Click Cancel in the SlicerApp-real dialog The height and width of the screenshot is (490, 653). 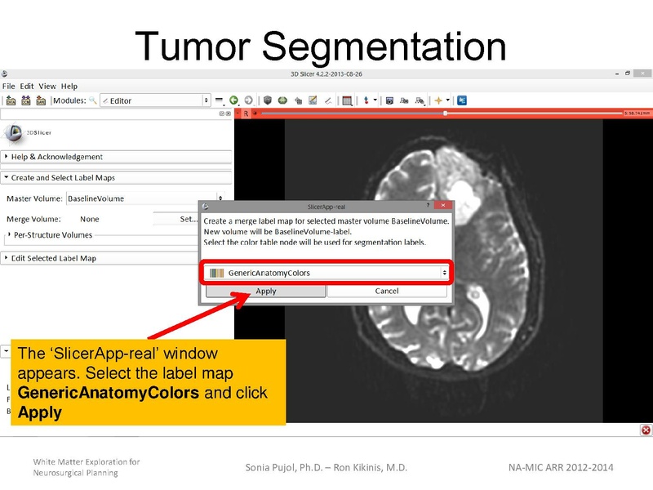pyautogui.click(x=389, y=291)
